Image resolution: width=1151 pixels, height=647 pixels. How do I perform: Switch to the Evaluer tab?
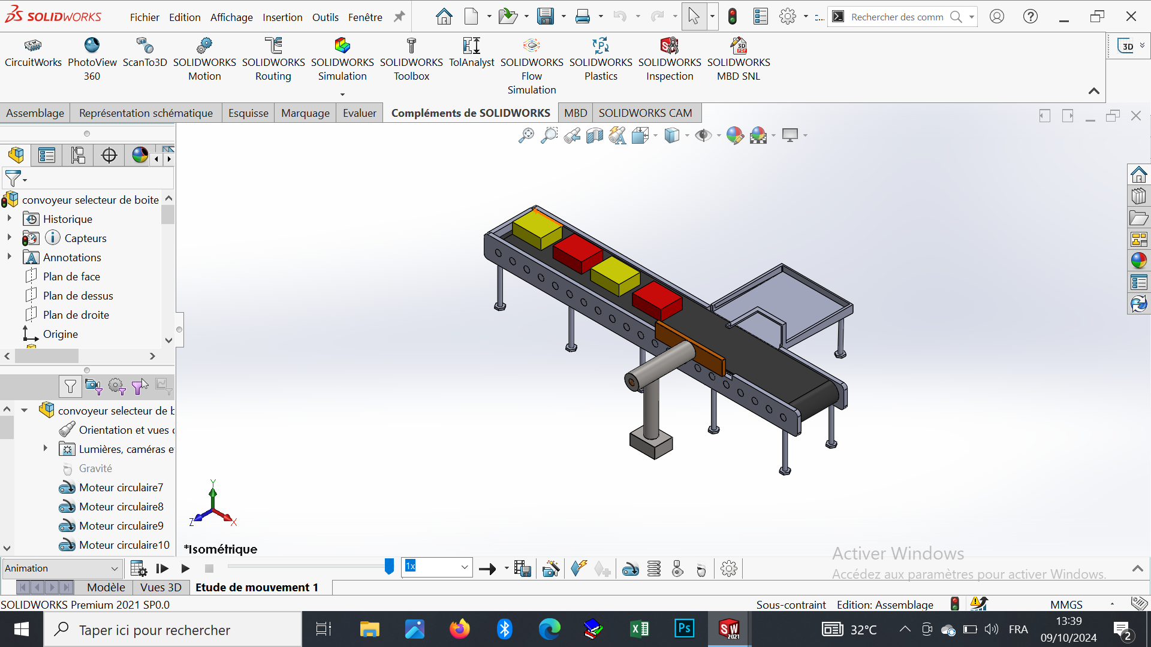[360, 113]
